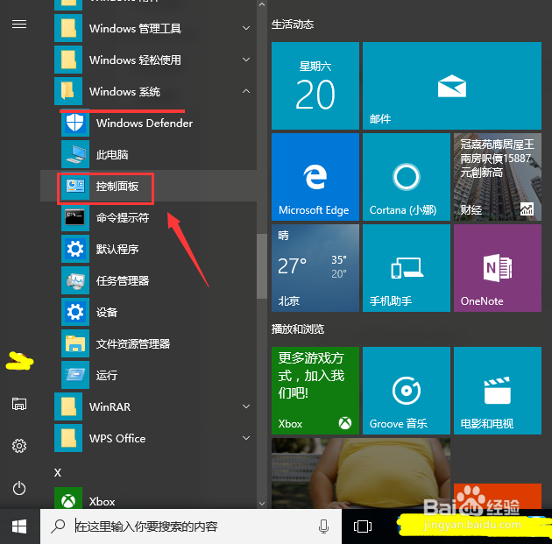Viewport: 552px width, 544px height.
Task: Click the Windows 管理工具 folder label
Action: click(x=135, y=28)
